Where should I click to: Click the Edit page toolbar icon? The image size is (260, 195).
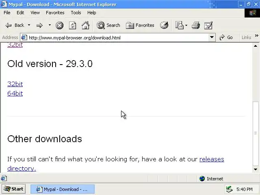[x=208, y=25]
